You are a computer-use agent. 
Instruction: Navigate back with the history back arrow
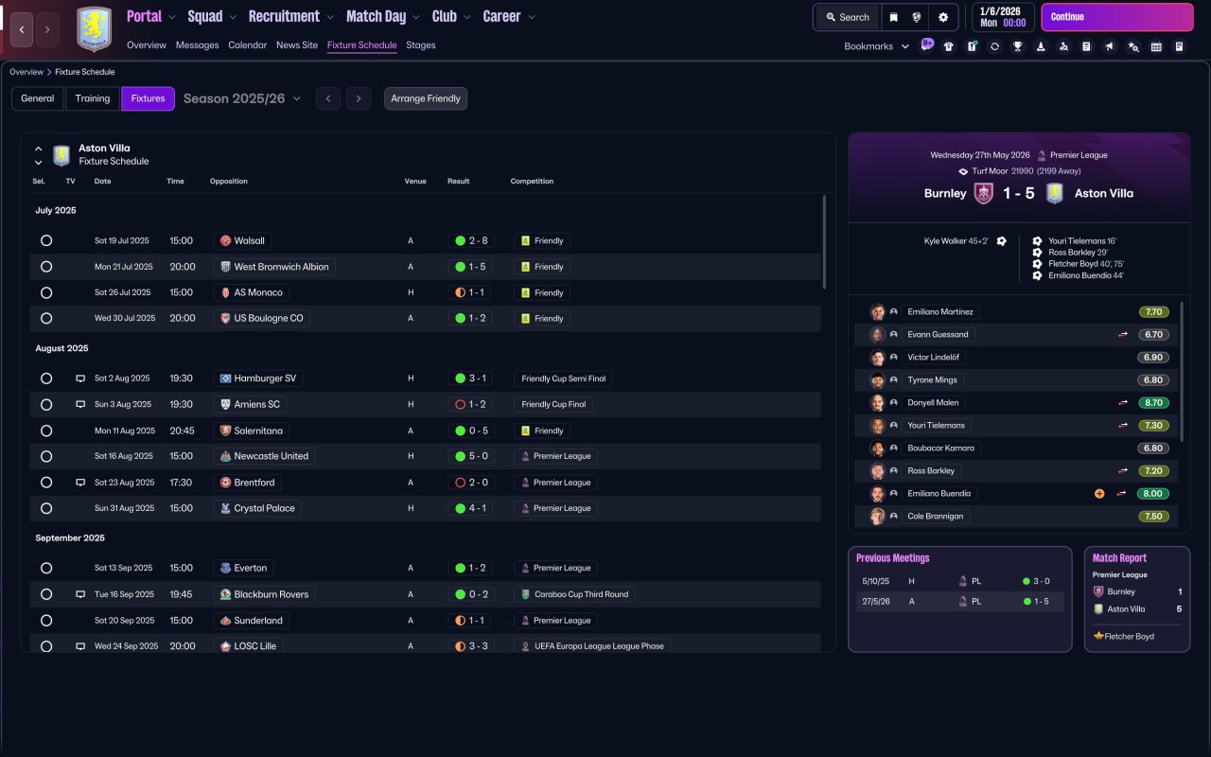(22, 29)
